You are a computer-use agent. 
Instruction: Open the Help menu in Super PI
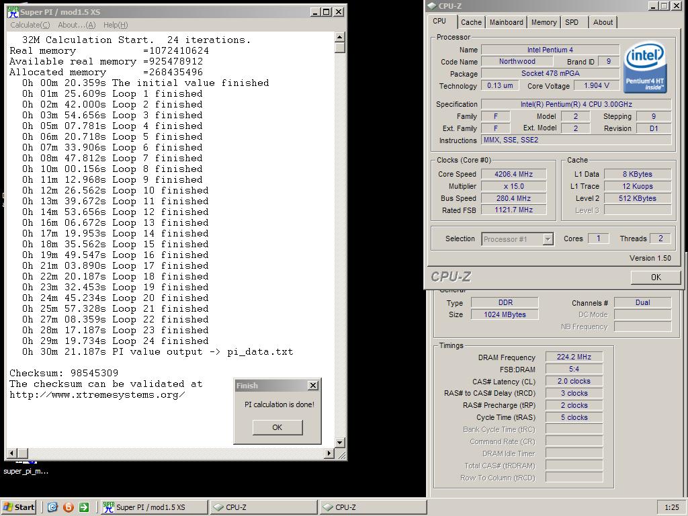point(116,25)
